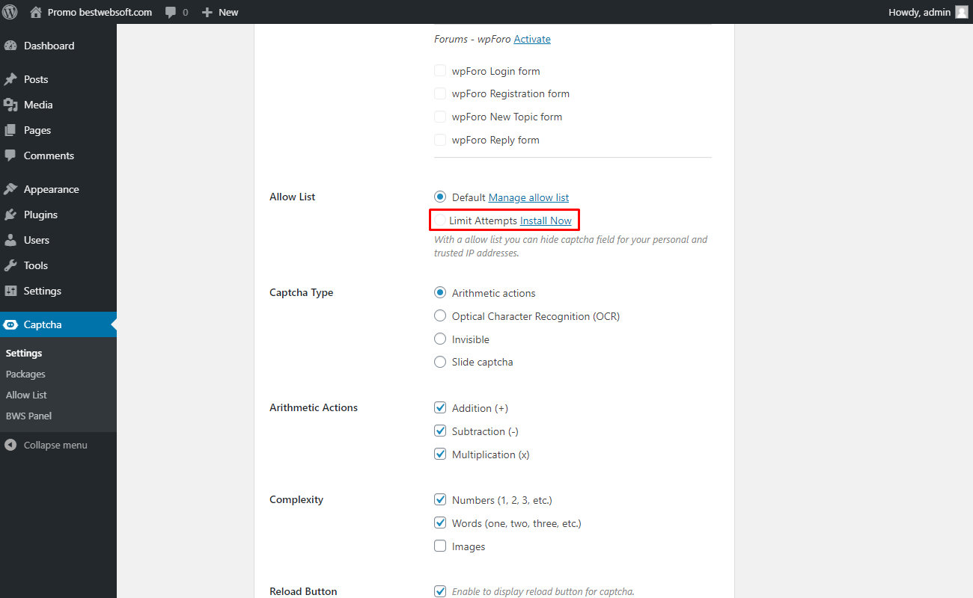
Task: Toggle the Reload Button checkbox
Action: 440,591
